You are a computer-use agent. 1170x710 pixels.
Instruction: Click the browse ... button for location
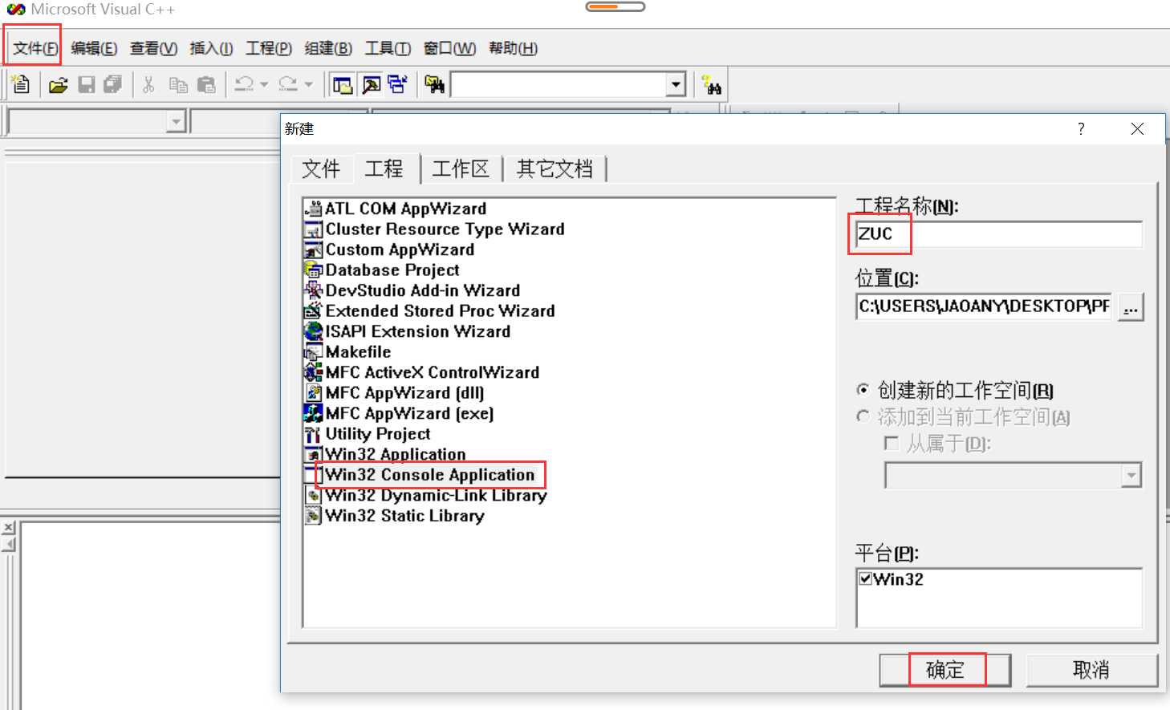pyautogui.click(x=1131, y=306)
